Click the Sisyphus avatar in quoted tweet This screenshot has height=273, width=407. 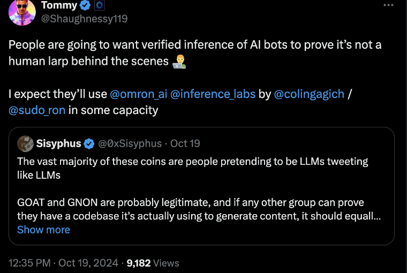click(x=26, y=143)
